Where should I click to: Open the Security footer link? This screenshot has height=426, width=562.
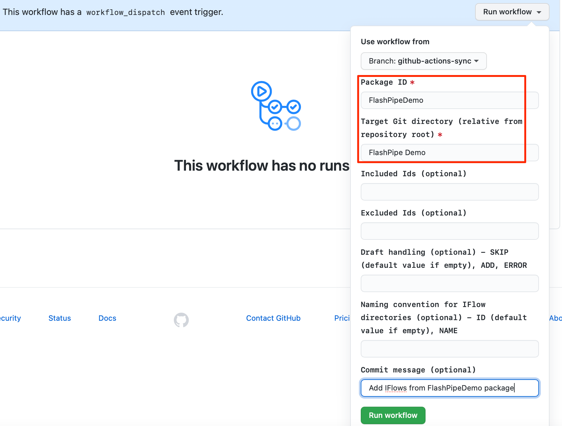(x=10, y=318)
